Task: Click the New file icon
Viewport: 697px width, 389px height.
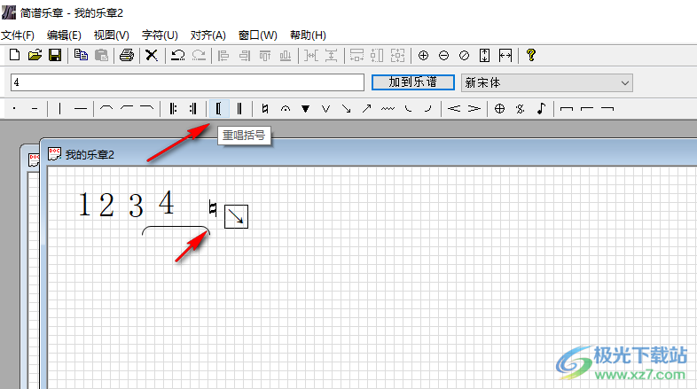Action: (14, 55)
